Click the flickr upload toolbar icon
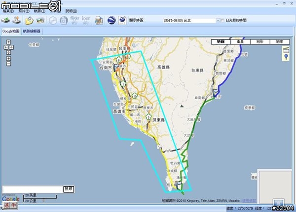The image size is (296, 212). click(74, 20)
